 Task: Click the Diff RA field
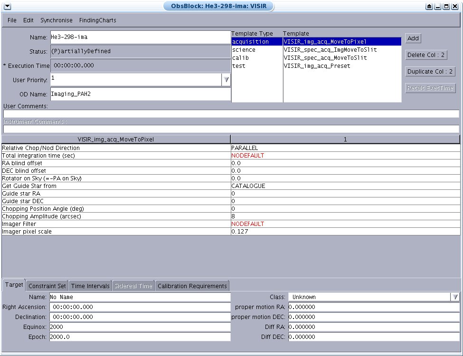point(374,327)
